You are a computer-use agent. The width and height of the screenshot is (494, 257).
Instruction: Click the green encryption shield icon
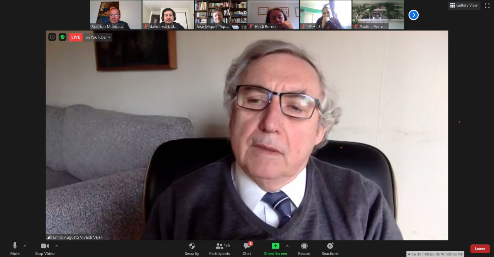point(63,37)
